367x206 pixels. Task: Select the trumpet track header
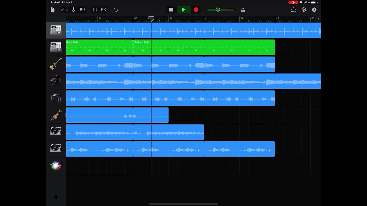click(x=56, y=115)
